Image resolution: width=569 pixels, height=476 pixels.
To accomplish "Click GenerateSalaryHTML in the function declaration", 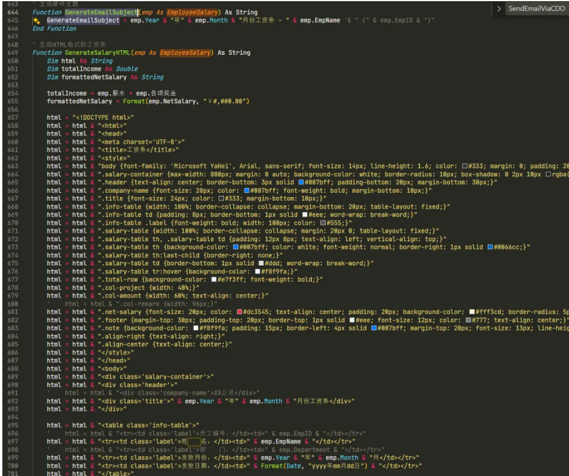I will [97, 53].
